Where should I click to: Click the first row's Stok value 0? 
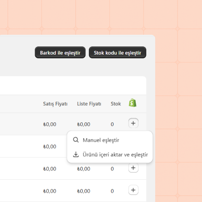pos(112,124)
